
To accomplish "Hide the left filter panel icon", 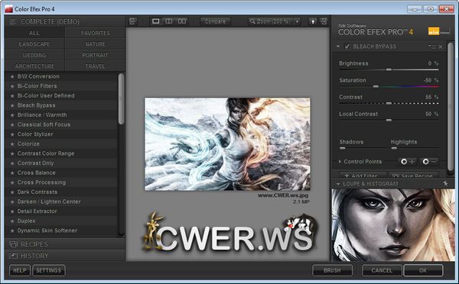I will click(132, 21).
